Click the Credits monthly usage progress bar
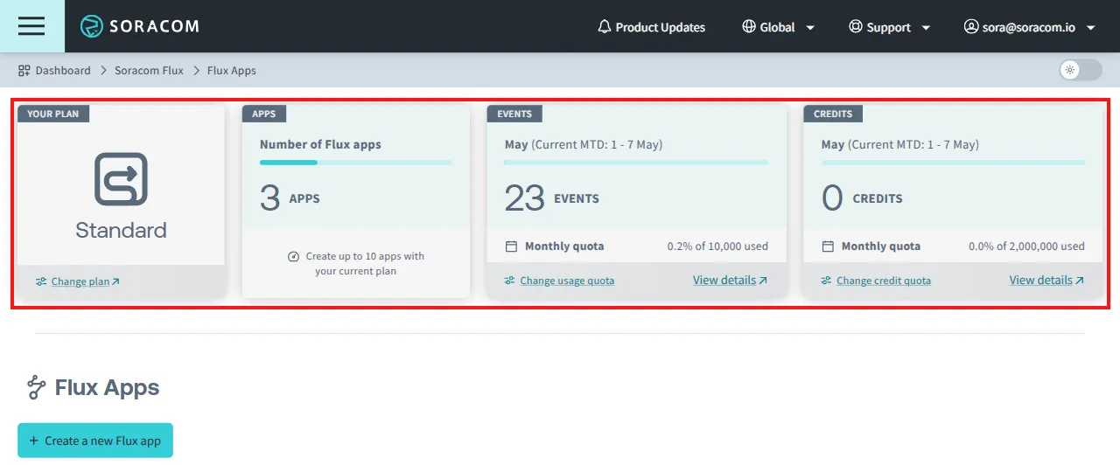The image size is (1120, 465). click(x=953, y=163)
